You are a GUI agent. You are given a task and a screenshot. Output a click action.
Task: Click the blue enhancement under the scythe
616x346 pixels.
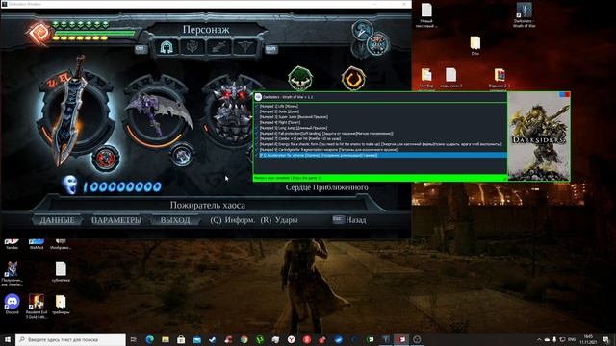pos(182,155)
